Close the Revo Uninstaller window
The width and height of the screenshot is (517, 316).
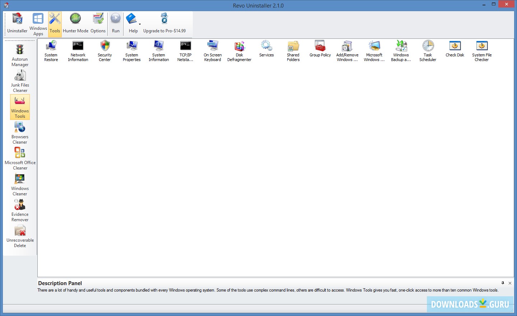[507, 4]
